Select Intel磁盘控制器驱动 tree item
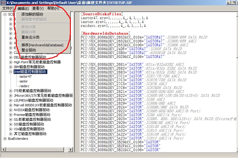Image resolution: width=238 pixels, height=158 pixels. pyautogui.click(x=30, y=72)
